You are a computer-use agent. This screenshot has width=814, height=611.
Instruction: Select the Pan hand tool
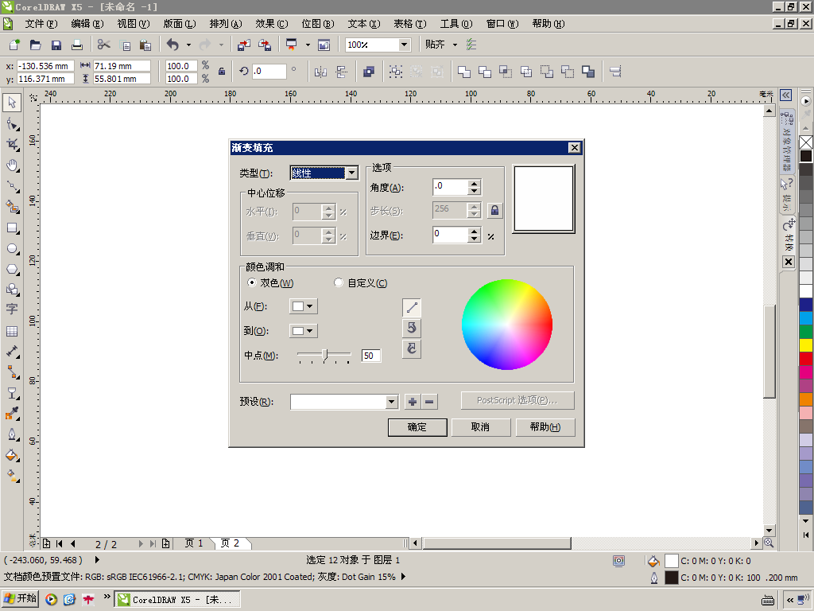12,165
